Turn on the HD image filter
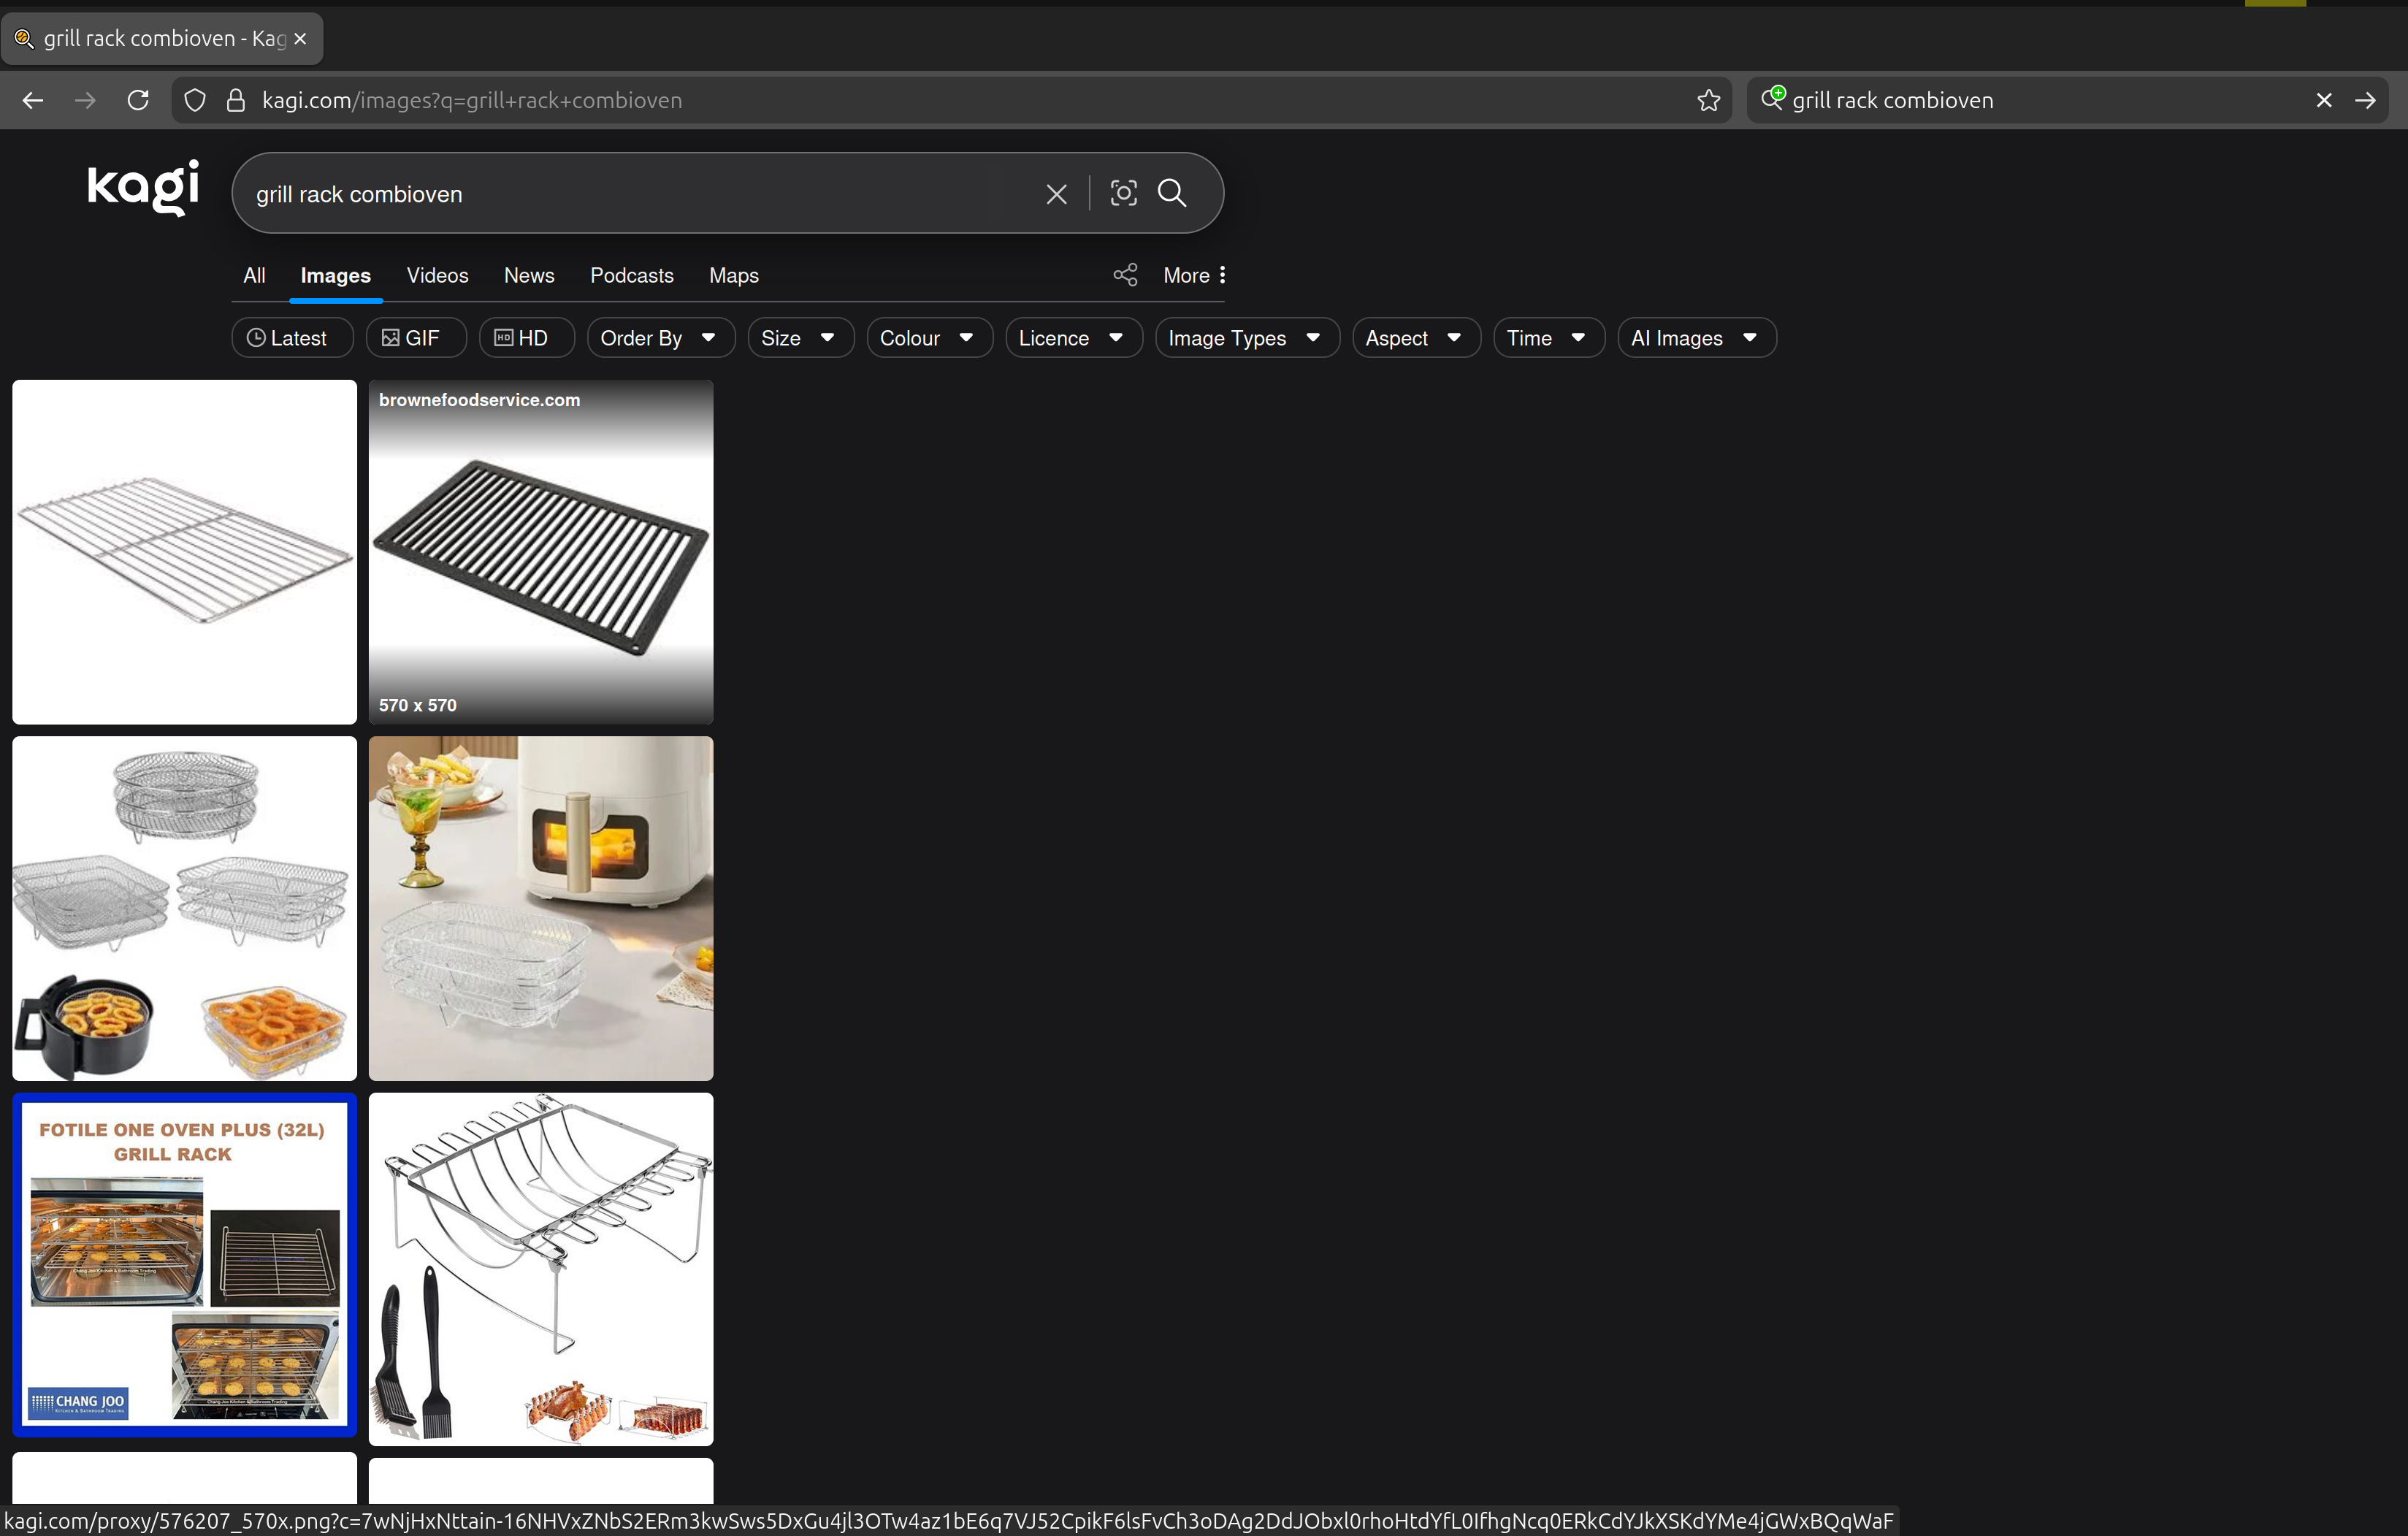2408x1536 pixels. [525, 338]
